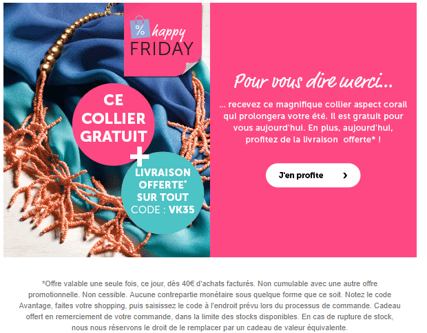
Task: Click the curled corner of the pink badge
Action: coord(191,67)
